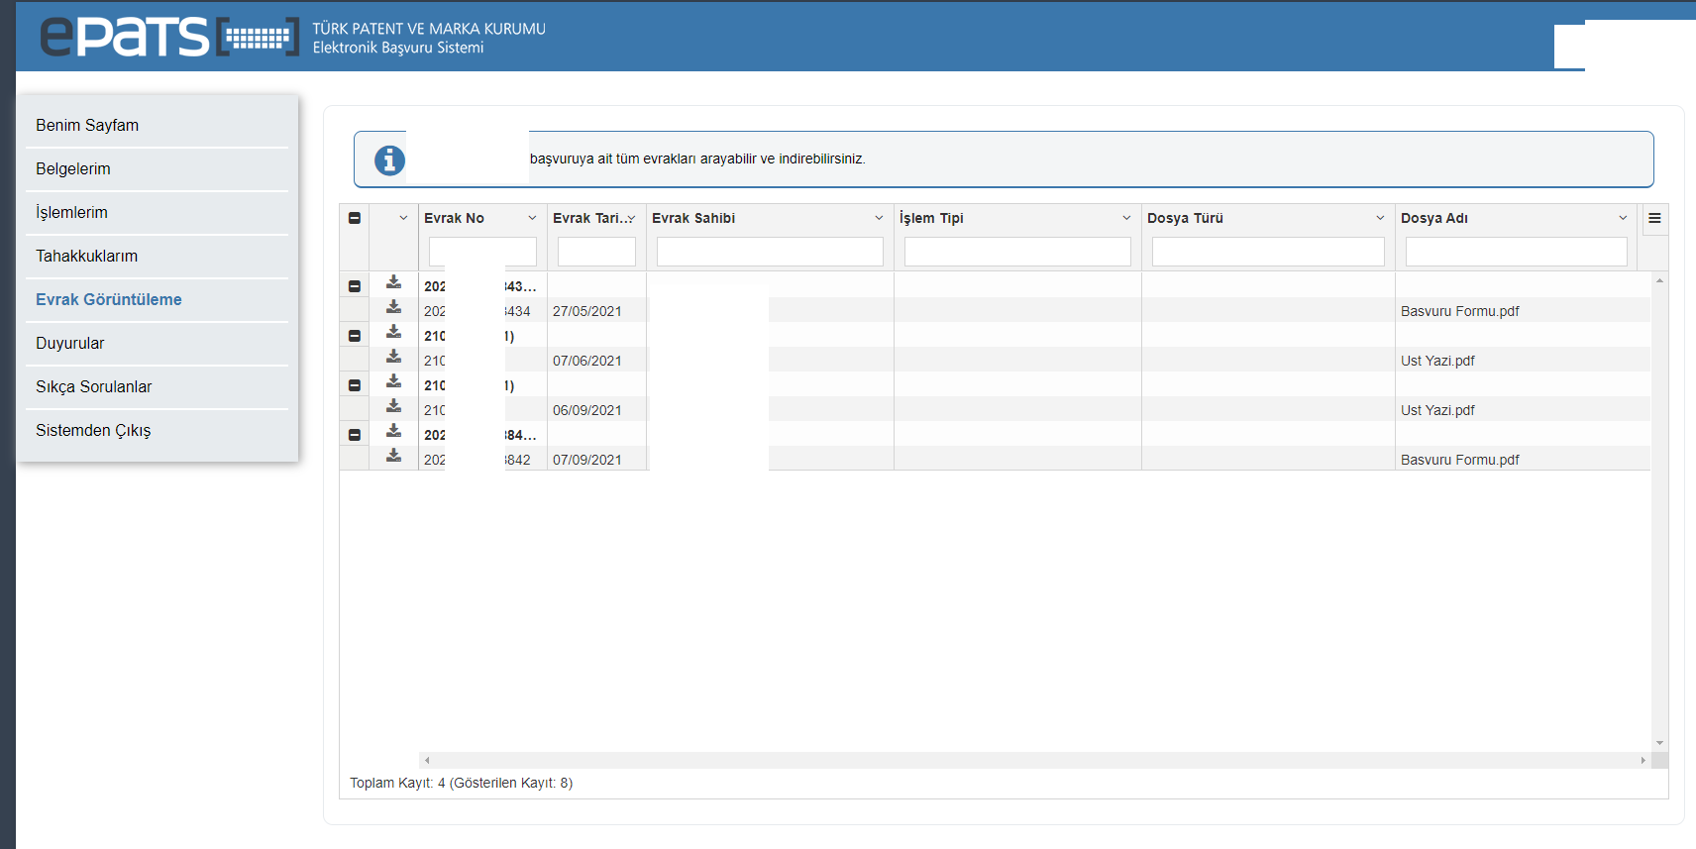
Task: Focus the İşlem Tipi filter field
Action: tap(1017, 252)
